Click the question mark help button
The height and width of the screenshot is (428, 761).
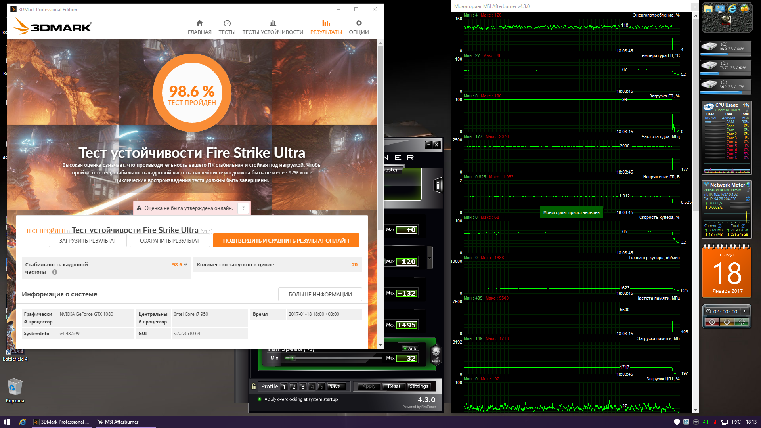point(243,208)
